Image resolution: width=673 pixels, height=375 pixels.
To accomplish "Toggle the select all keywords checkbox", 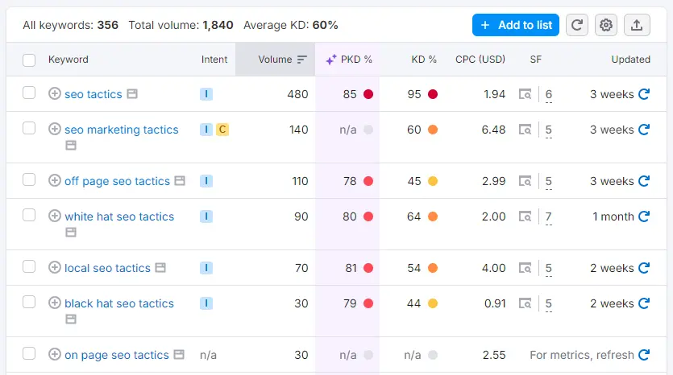I will point(29,60).
